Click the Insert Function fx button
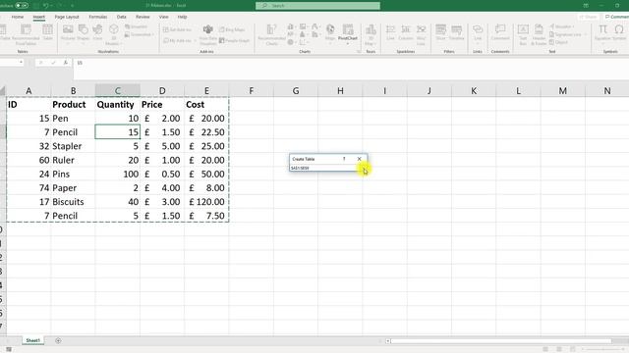 [66, 63]
